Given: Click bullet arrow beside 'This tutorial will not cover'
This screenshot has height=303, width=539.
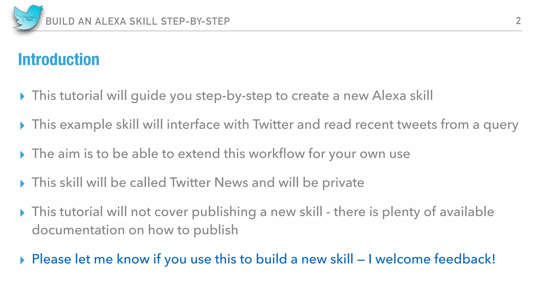Looking at the screenshot, I should tap(22, 213).
